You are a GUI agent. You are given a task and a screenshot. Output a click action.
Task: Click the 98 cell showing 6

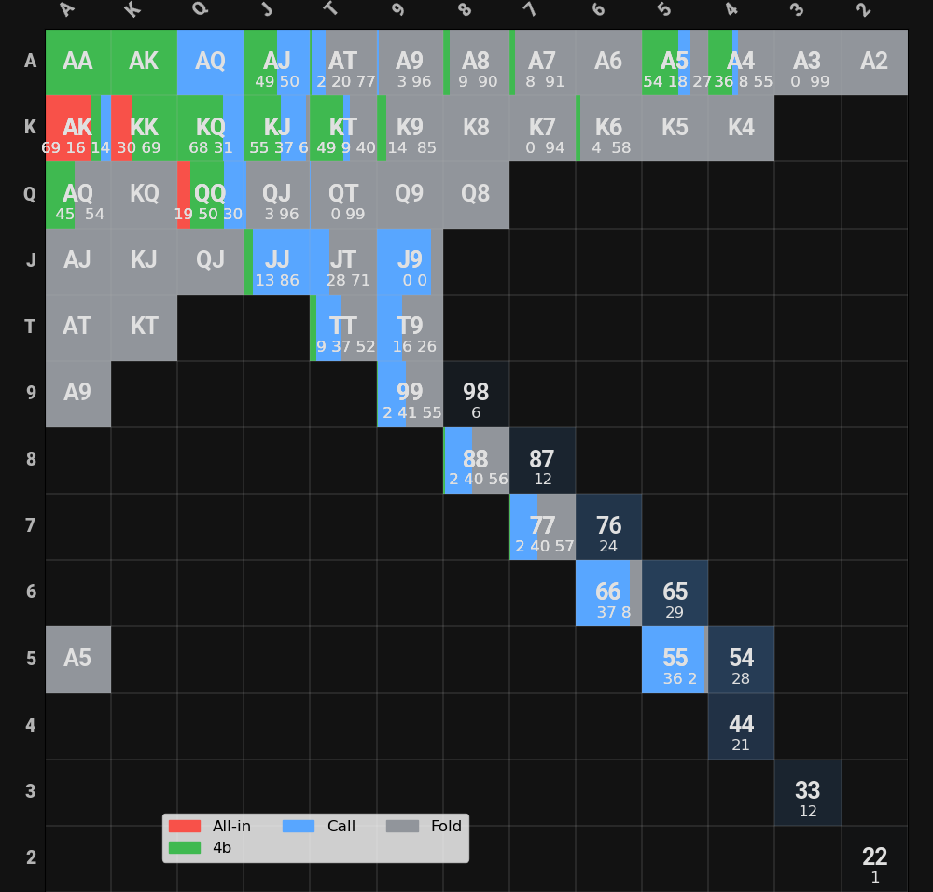[476, 395]
